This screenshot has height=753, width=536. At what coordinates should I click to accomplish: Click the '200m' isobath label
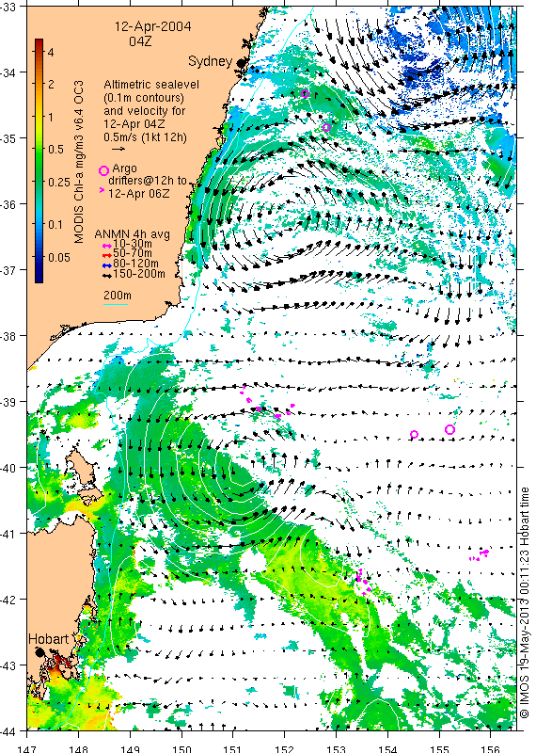click(118, 296)
